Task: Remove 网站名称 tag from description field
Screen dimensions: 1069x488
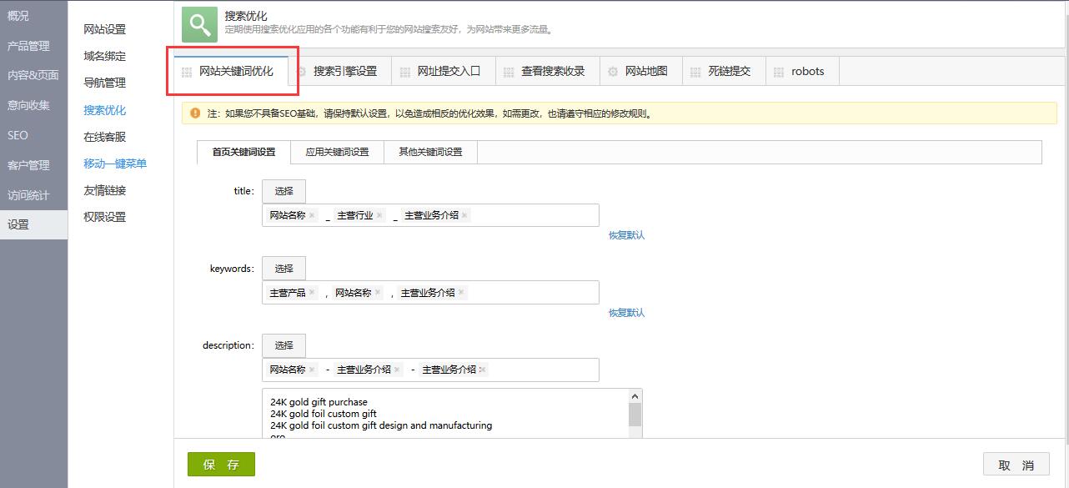Action: (312, 370)
